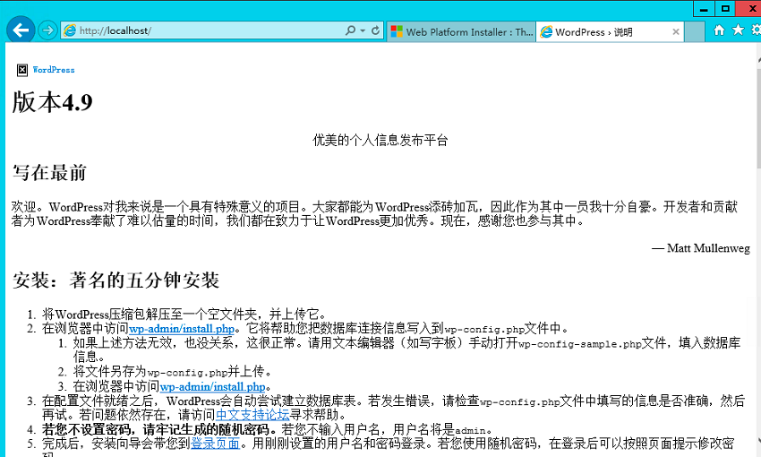Click the Internet Explorer page icon in address bar

click(x=70, y=30)
